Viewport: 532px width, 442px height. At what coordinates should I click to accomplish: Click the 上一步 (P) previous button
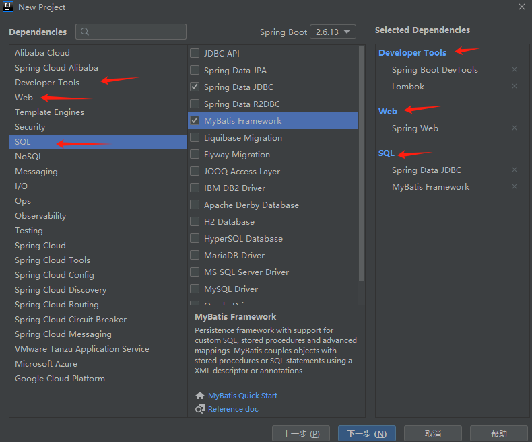(x=301, y=433)
